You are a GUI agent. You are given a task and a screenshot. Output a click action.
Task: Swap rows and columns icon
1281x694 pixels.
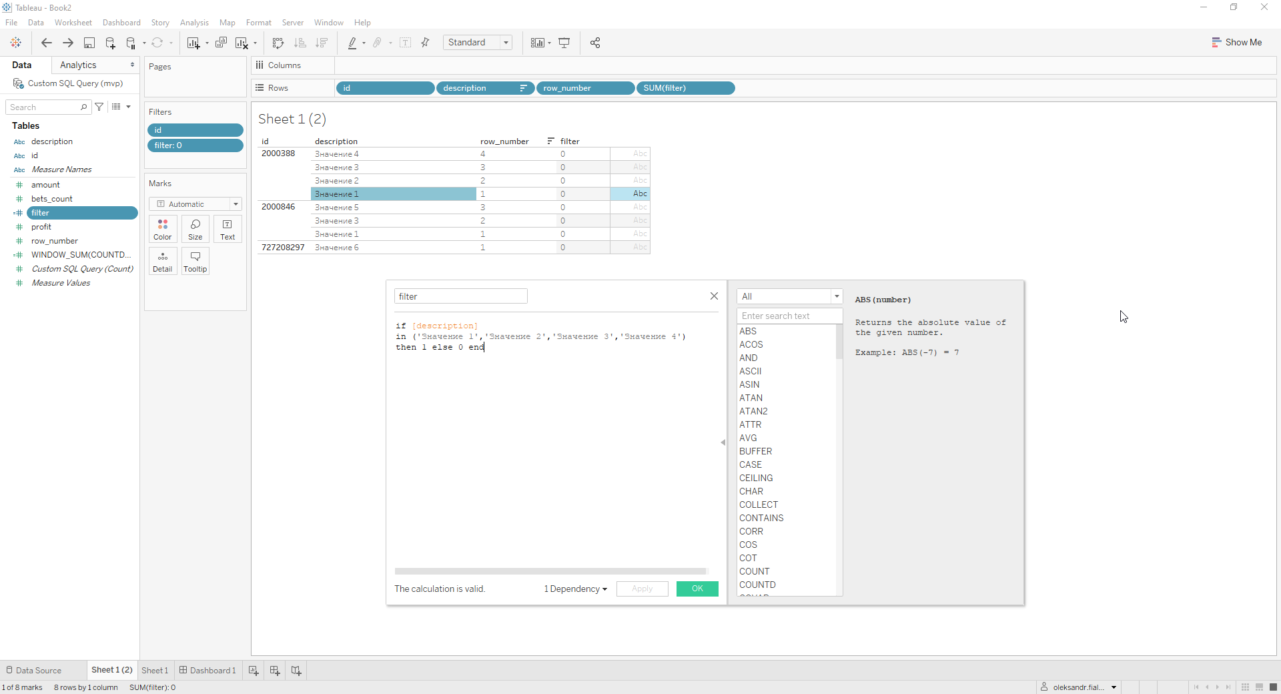[x=278, y=43]
